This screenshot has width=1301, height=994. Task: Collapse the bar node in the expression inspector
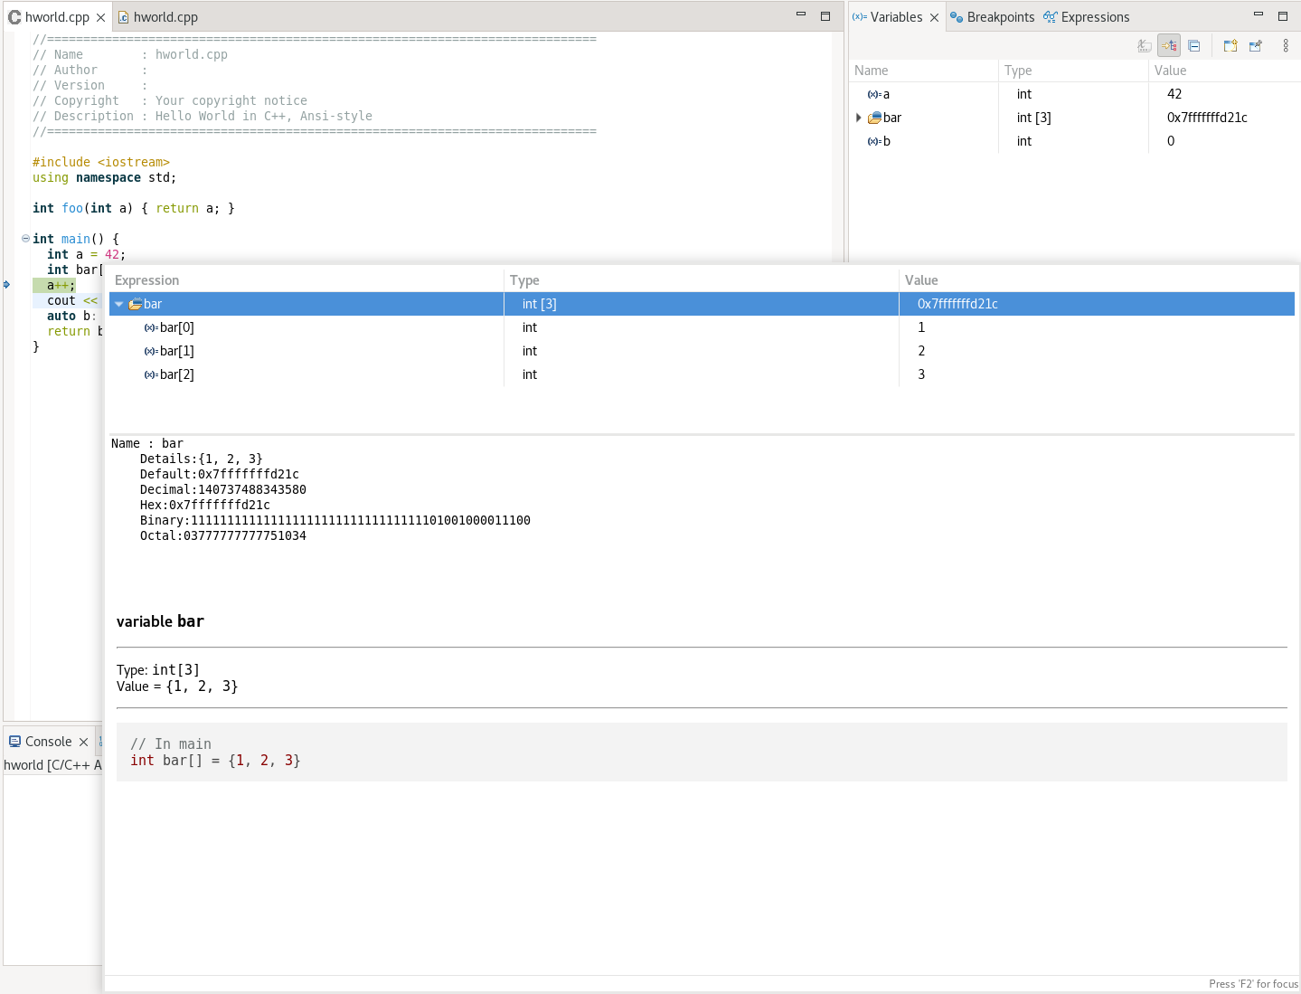pyautogui.click(x=119, y=304)
